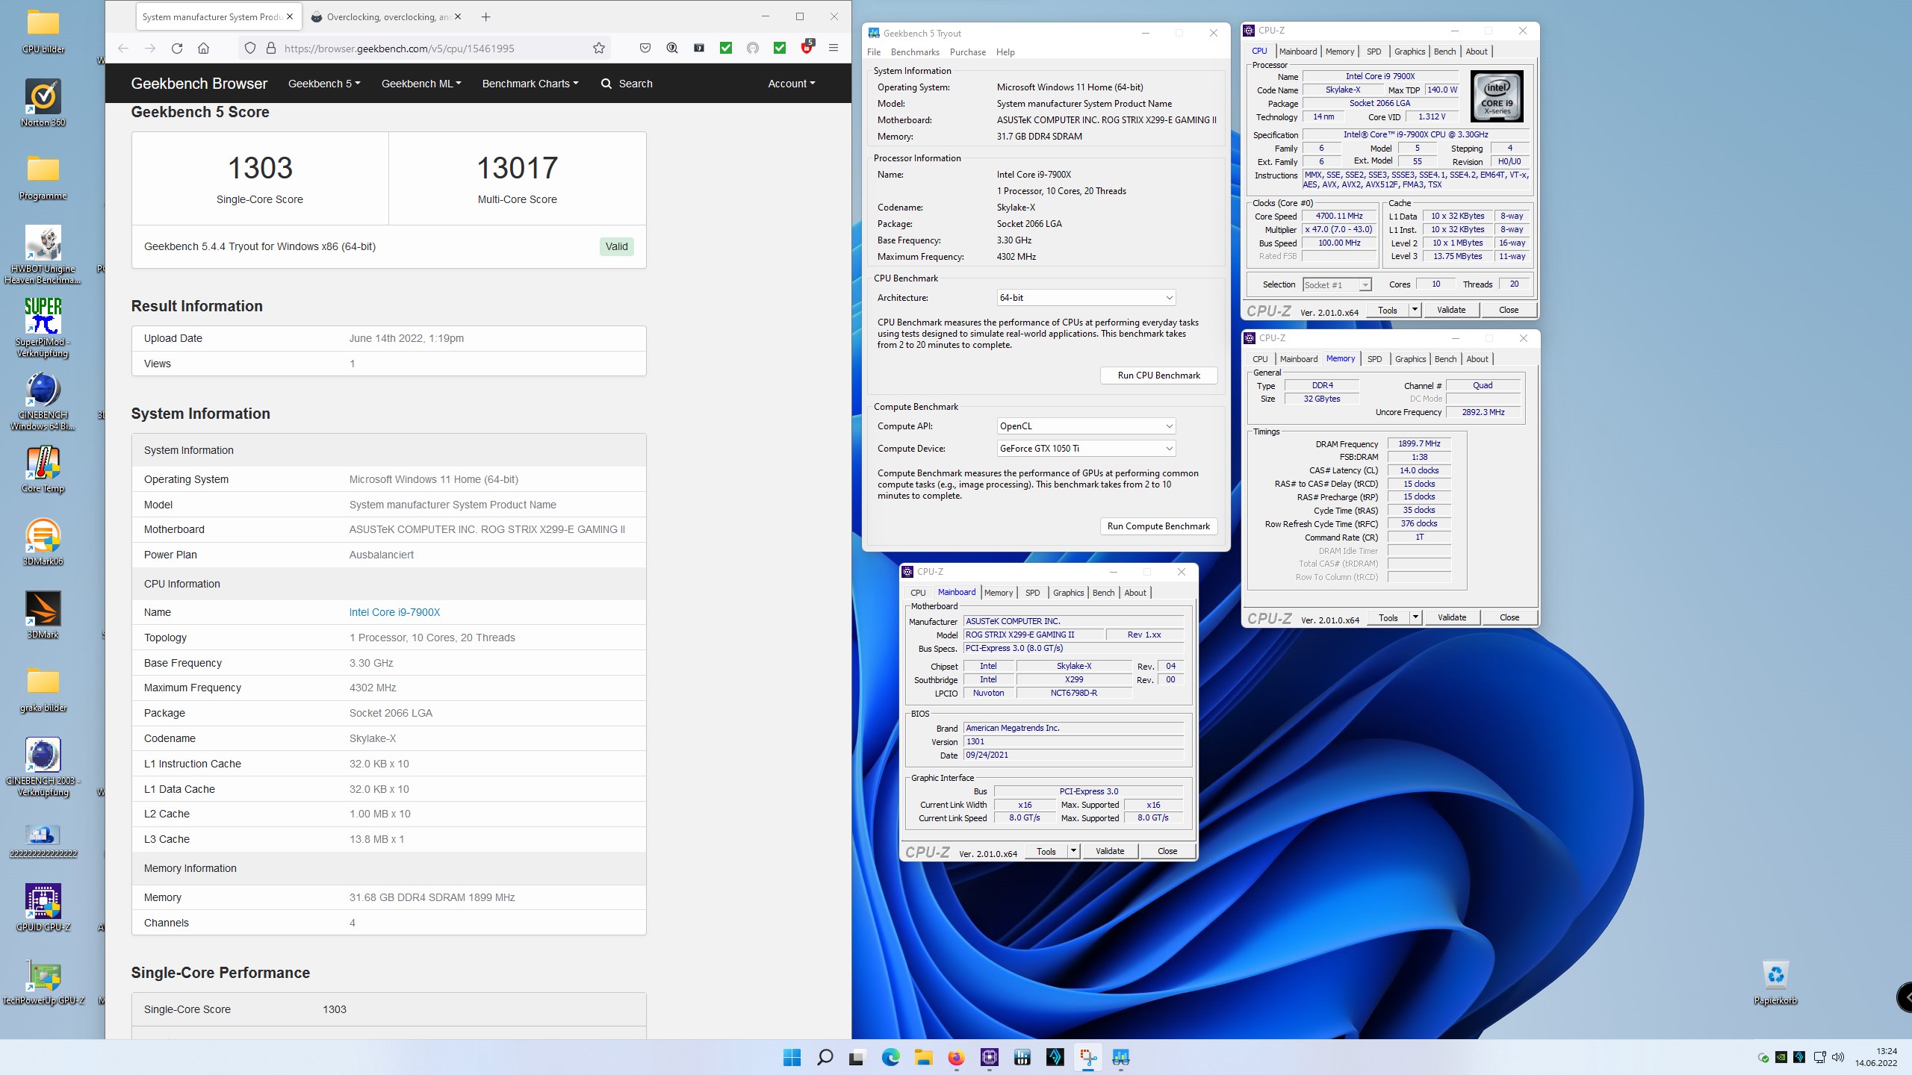This screenshot has height=1075, width=1912.
Task: Click the Firefox address bar URL
Action: tap(399, 49)
